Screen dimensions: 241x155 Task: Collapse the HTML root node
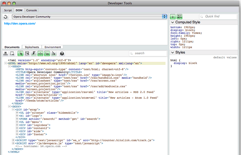[6, 63]
